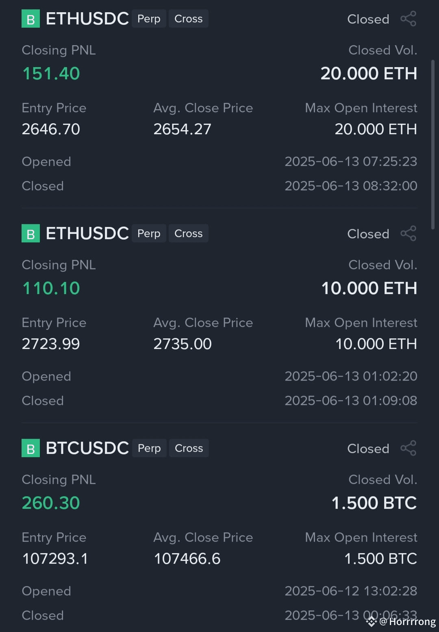439x632 pixels.
Task: Share the 110.10 PNL ETHUSDC position
Action: pos(409,233)
